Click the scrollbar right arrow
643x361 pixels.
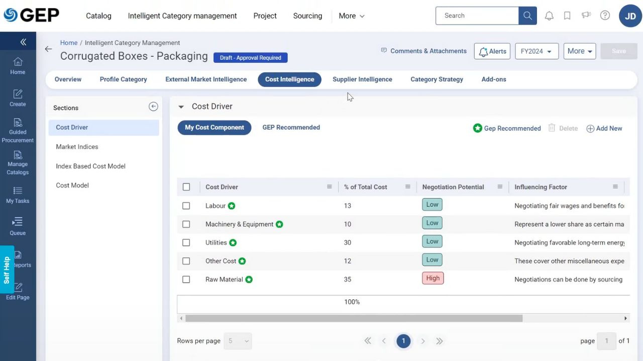pos(625,318)
